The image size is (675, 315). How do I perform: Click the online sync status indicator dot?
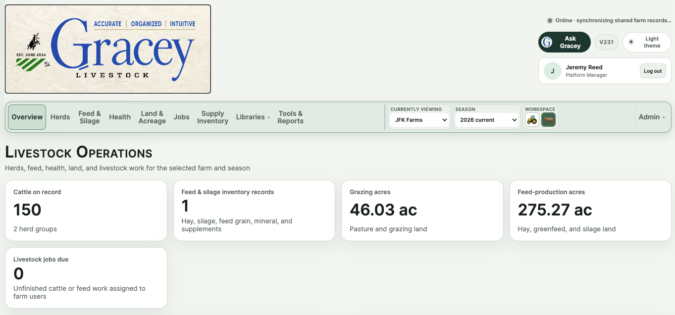tap(550, 20)
